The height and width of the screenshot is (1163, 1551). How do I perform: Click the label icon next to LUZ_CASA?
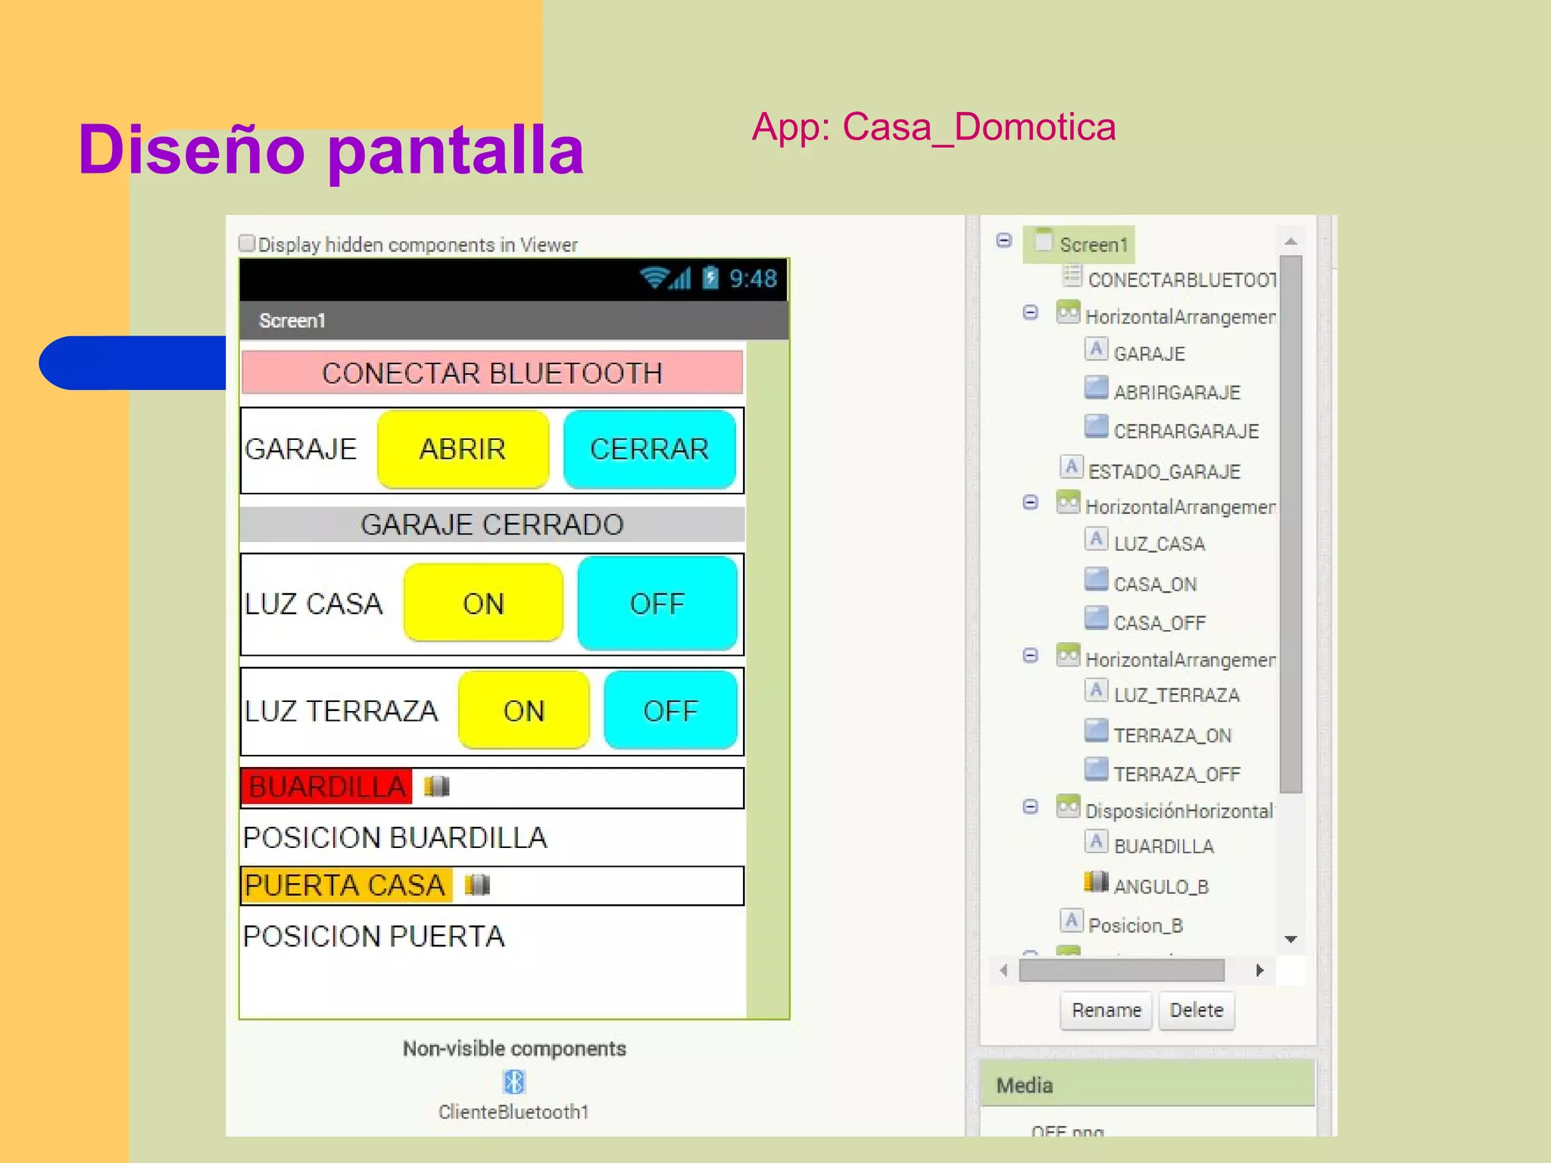click(x=1096, y=538)
